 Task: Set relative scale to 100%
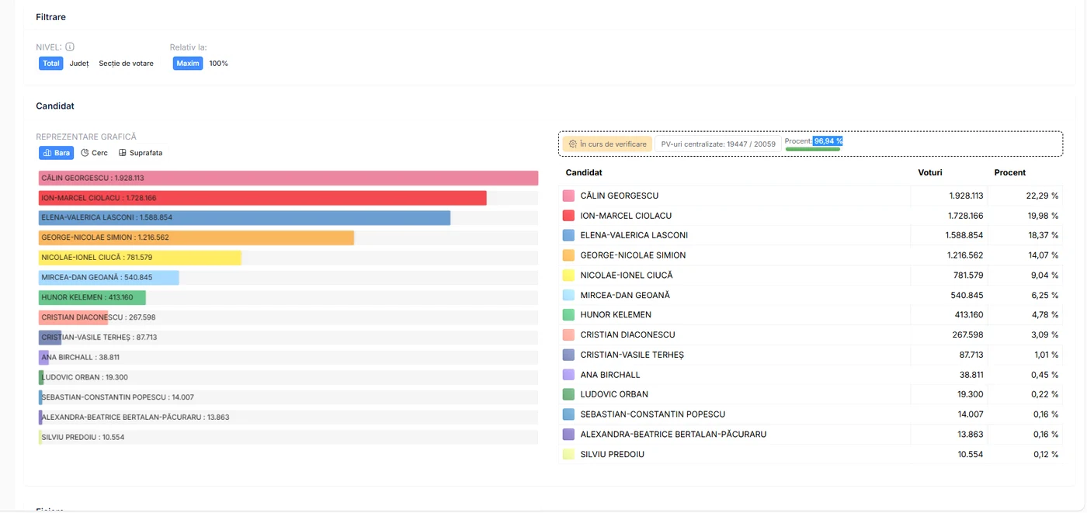(x=219, y=64)
